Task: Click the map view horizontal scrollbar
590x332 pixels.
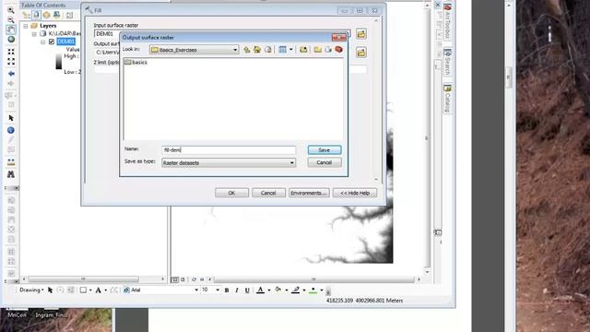Action: (313, 279)
